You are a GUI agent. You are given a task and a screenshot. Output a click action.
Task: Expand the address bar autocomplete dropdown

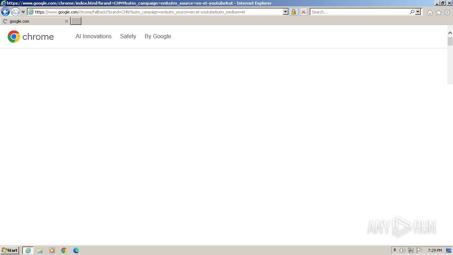pos(286,12)
